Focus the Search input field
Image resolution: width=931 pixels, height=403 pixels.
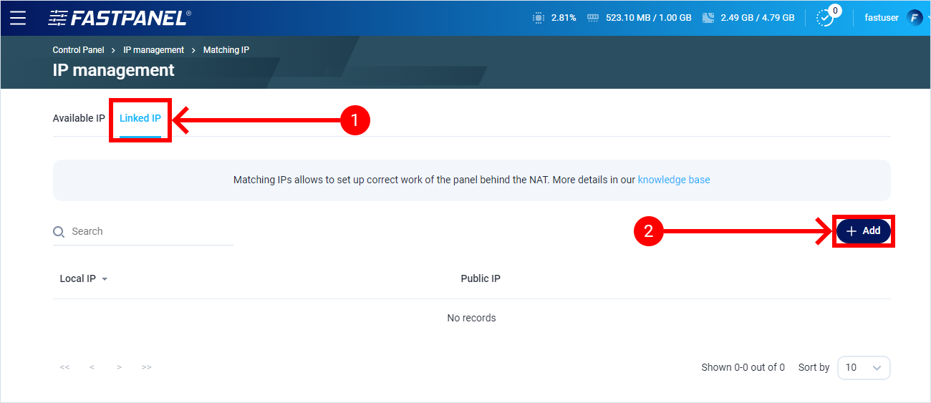(143, 232)
